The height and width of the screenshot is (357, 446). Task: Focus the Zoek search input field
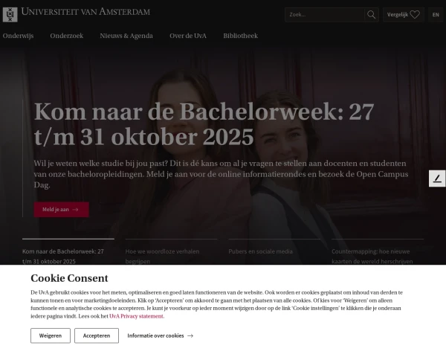coord(325,15)
